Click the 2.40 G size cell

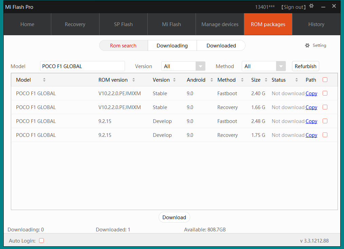[258, 94]
